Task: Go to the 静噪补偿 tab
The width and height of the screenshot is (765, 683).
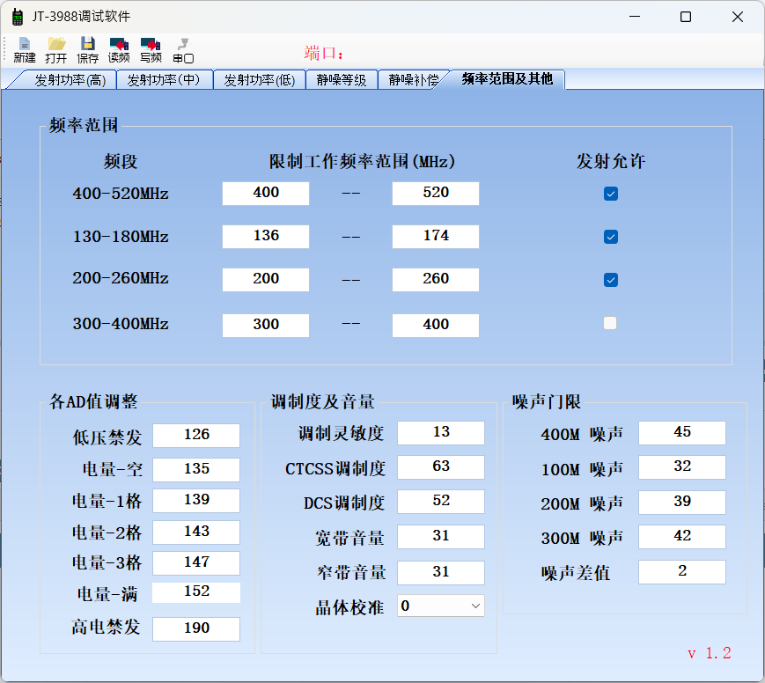Action: pos(413,80)
